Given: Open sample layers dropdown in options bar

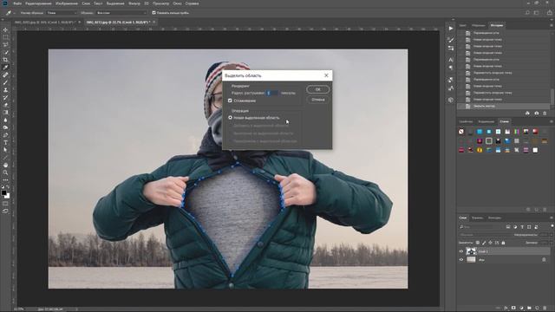Looking at the screenshot, I should pos(121,13).
